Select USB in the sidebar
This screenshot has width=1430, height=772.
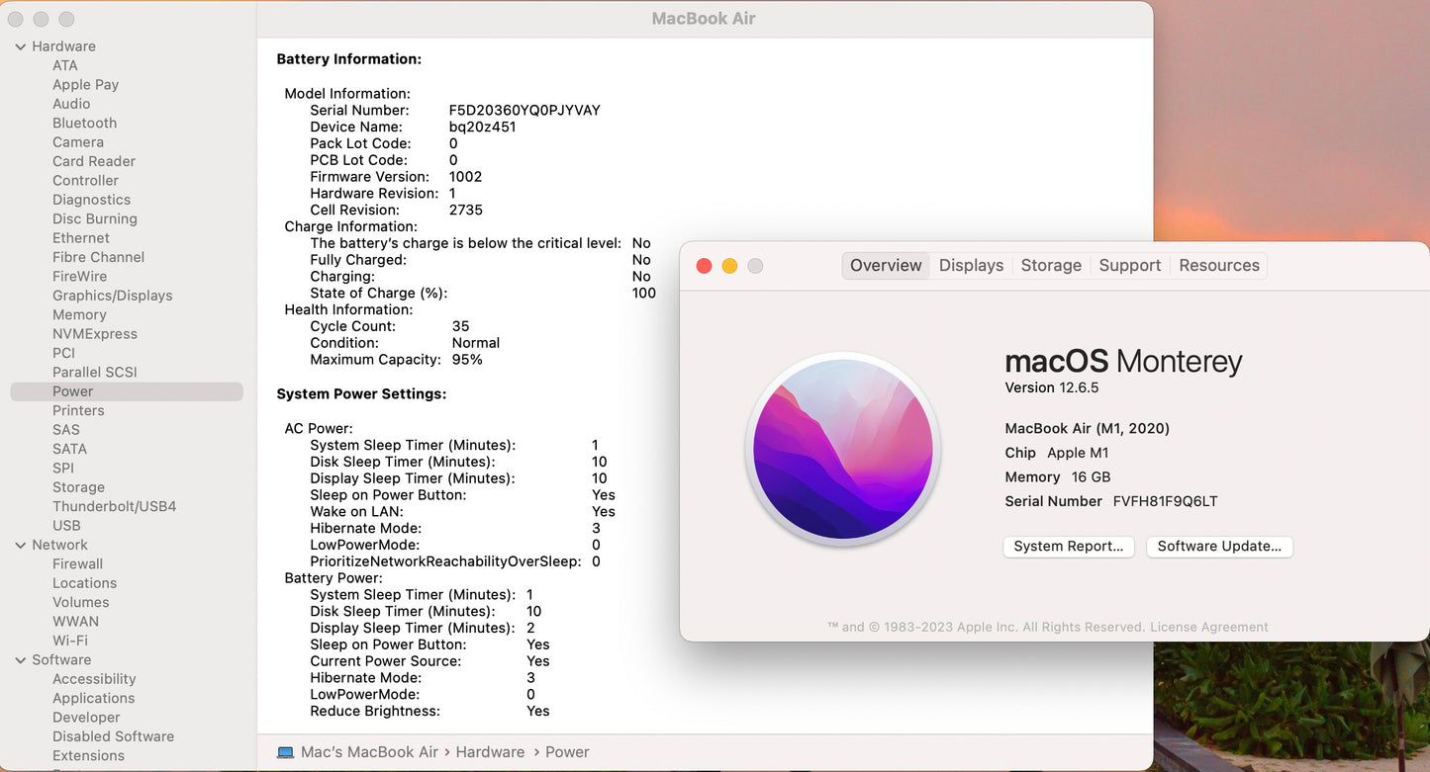point(66,526)
